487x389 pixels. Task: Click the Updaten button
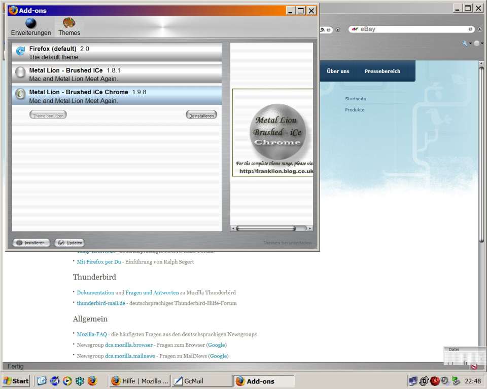69,243
